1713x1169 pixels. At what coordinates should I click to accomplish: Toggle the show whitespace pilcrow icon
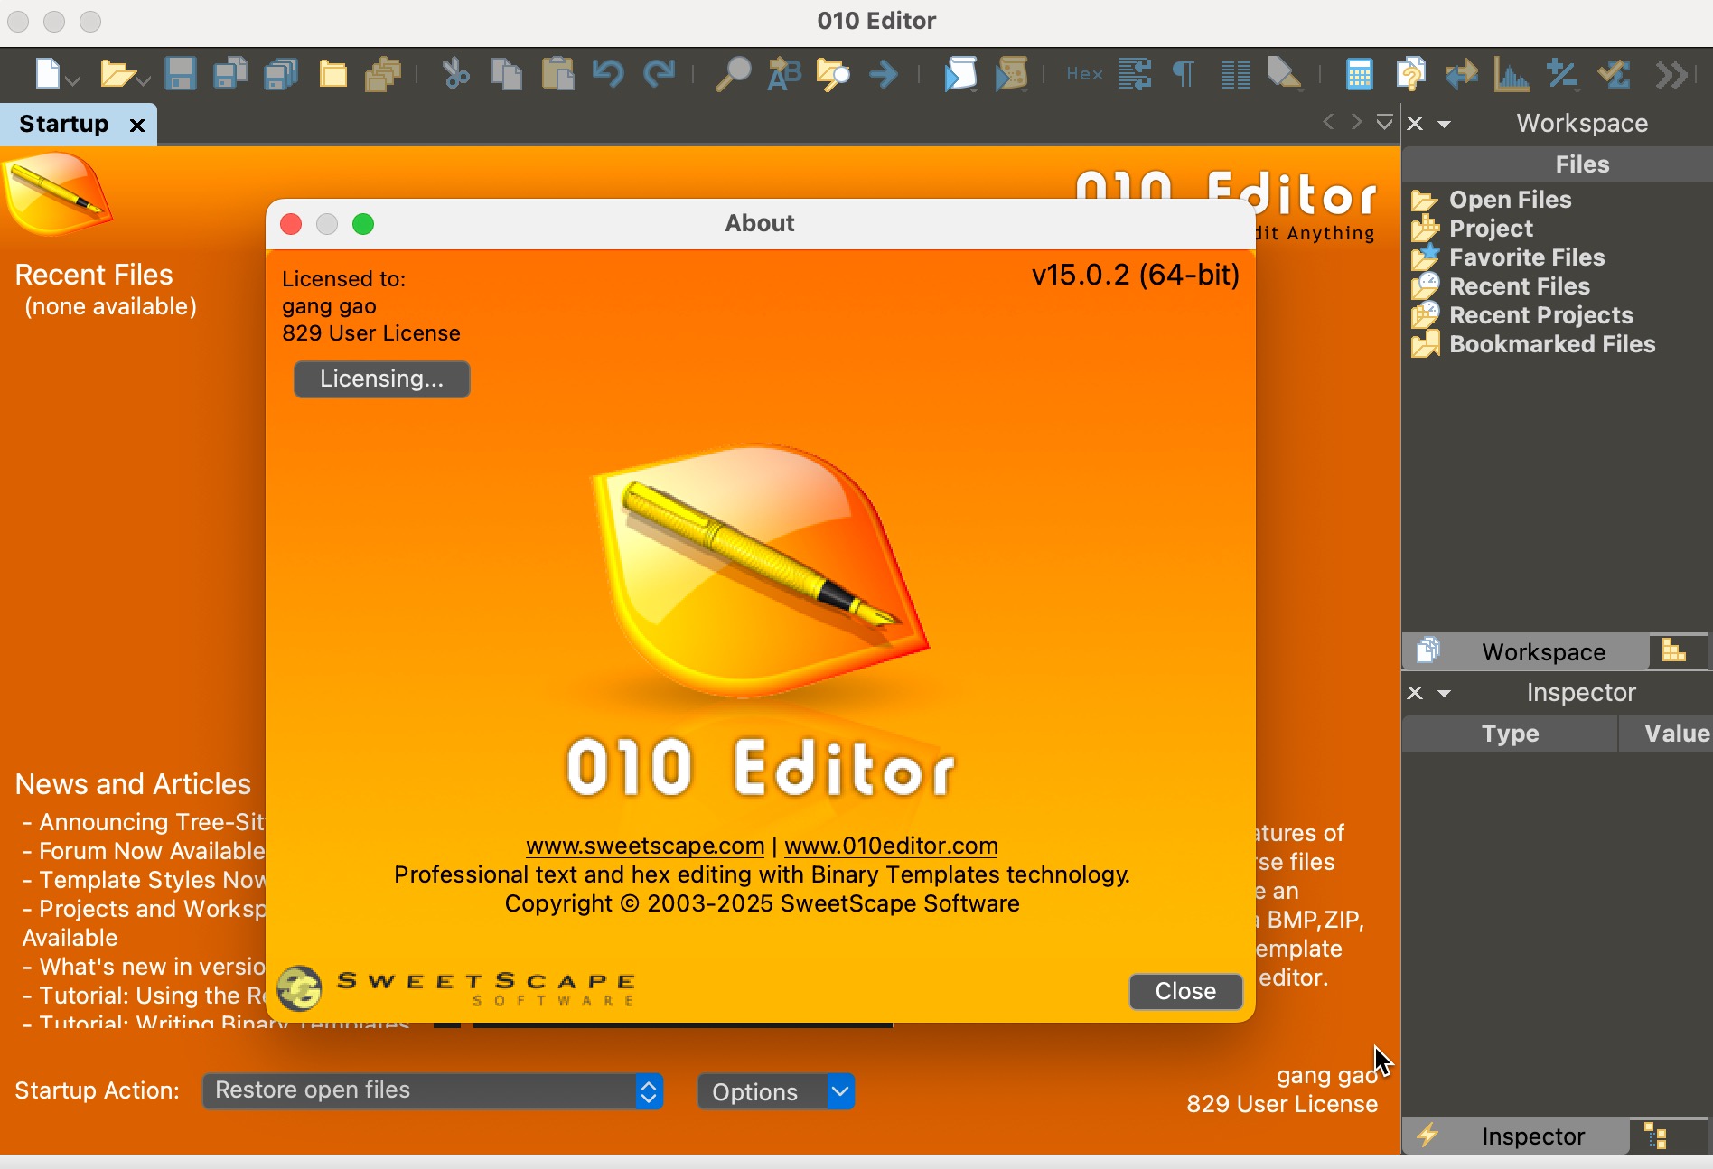1183,73
